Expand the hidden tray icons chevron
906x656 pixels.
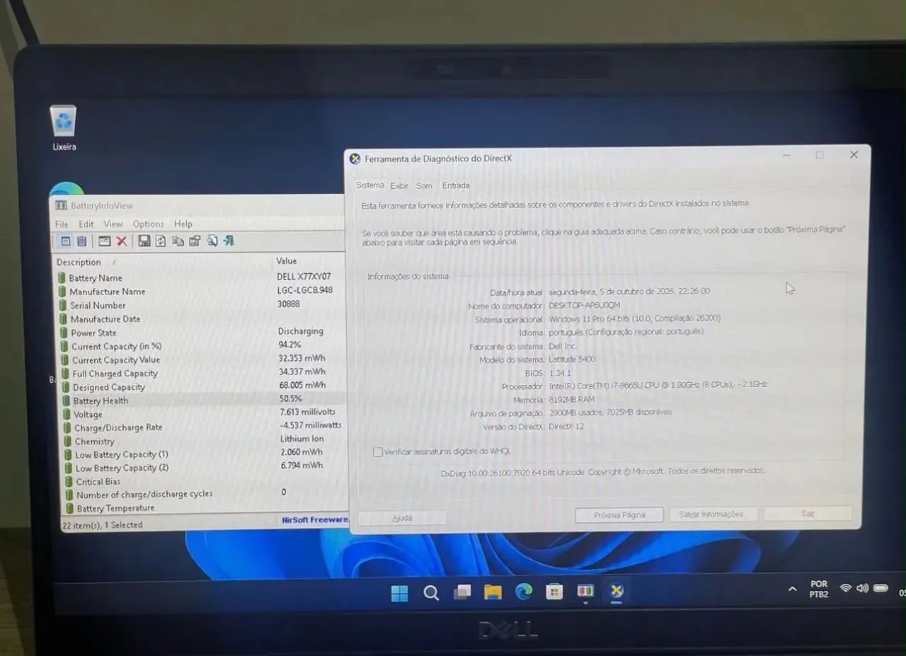[792, 589]
